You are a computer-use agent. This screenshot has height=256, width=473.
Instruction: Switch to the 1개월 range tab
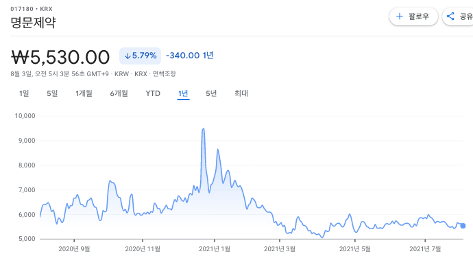coord(84,93)
